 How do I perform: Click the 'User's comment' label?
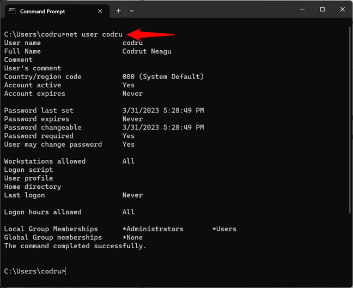point(33,68)
